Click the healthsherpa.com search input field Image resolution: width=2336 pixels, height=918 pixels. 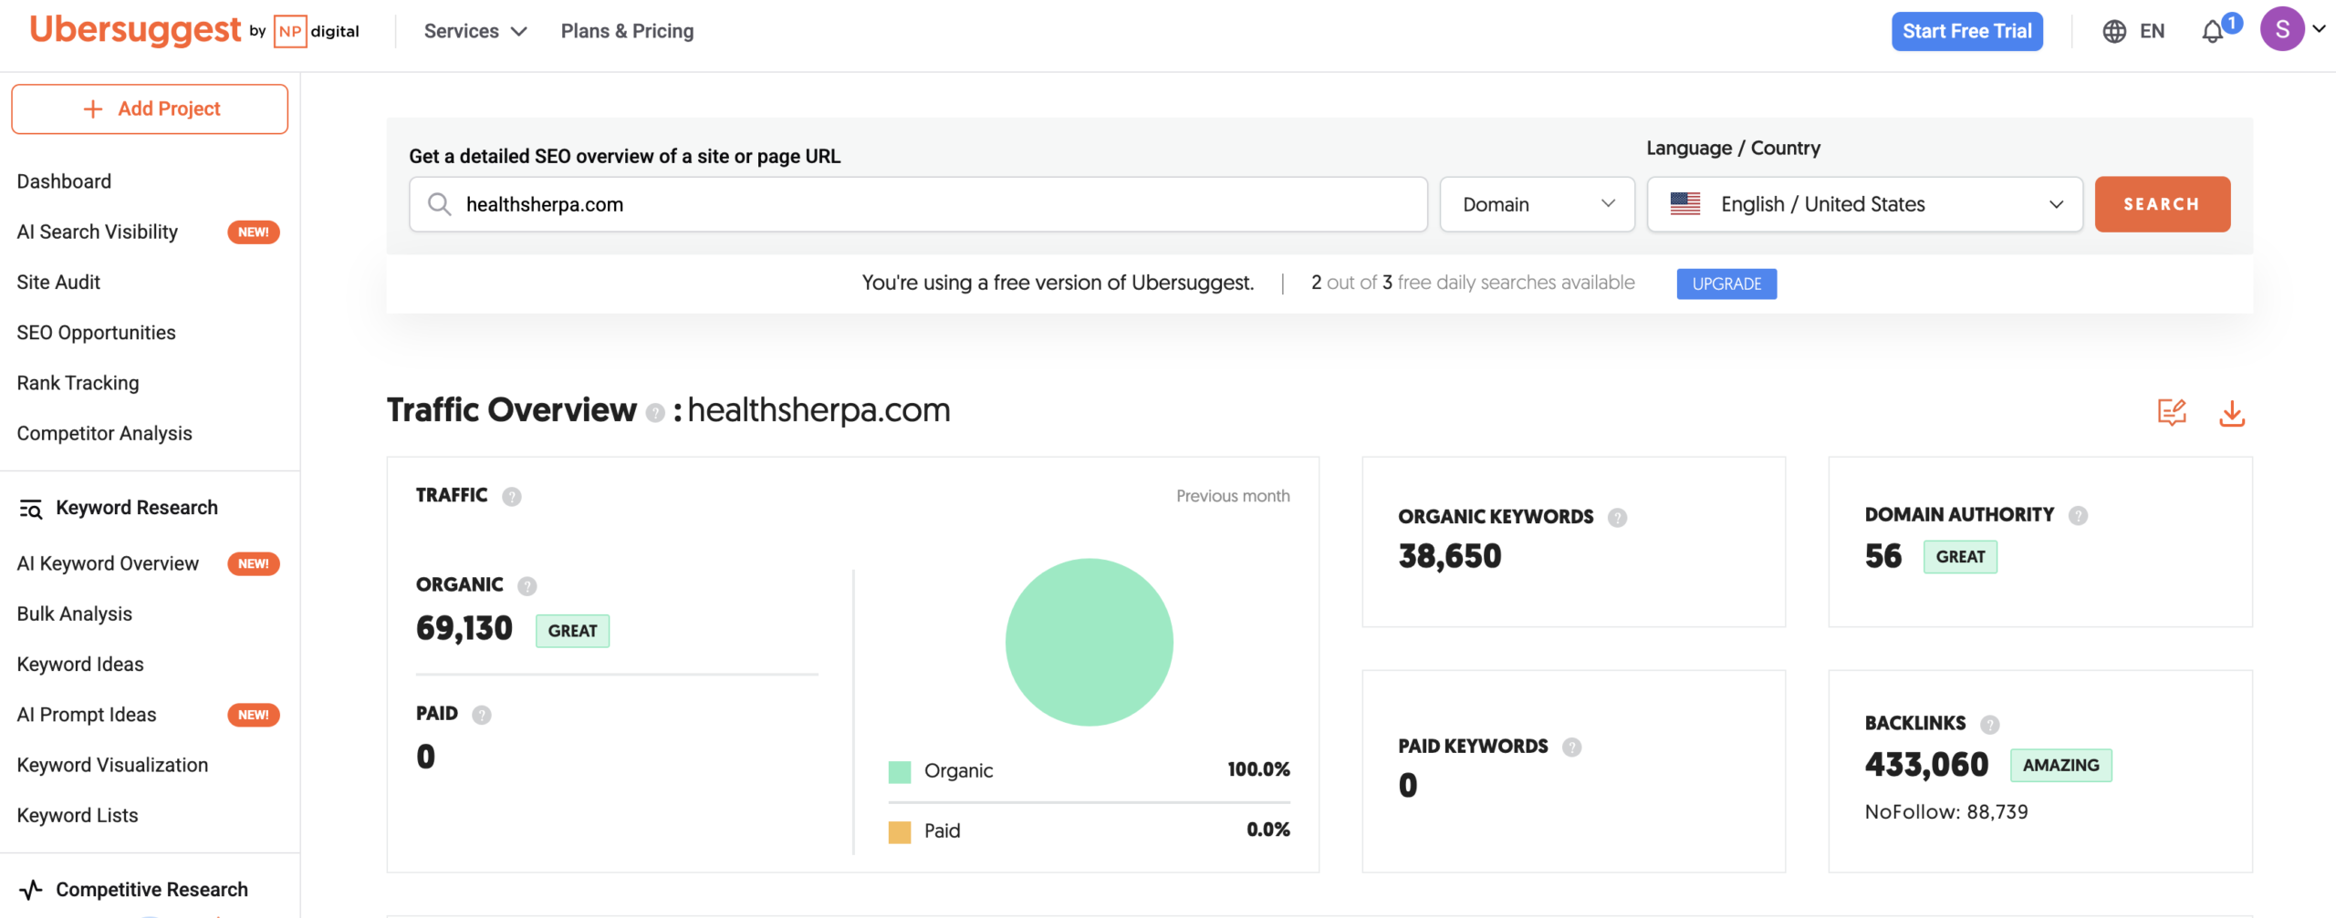pyautogui.click(x=918, y=204)
